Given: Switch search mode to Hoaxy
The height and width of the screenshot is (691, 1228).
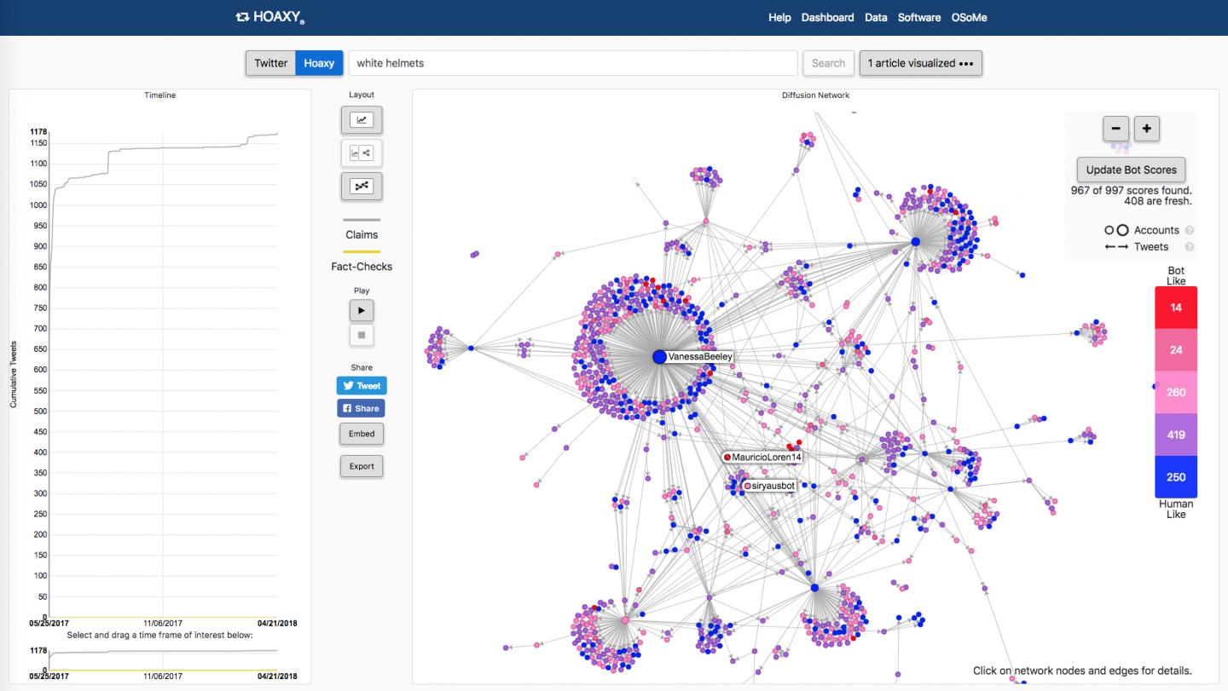Looking at the screenshot, I should 319,63.
